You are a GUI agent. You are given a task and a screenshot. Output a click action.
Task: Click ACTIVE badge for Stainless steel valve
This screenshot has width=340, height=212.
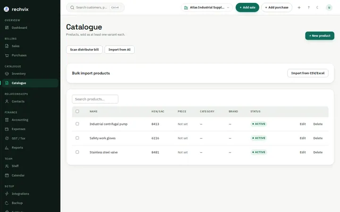coord(259,152)
